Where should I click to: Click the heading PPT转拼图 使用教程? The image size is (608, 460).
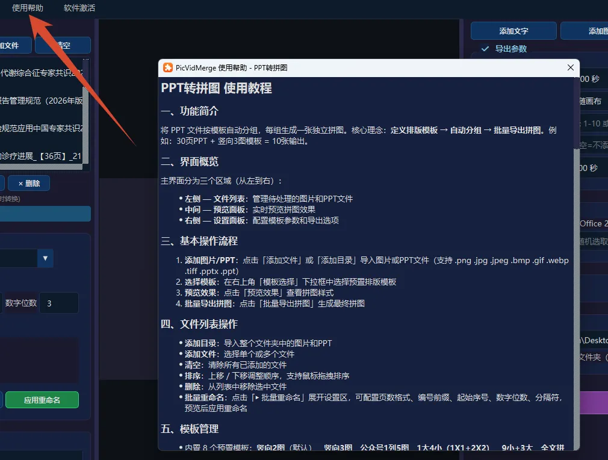pyautogui.click(x=216, y=88)
